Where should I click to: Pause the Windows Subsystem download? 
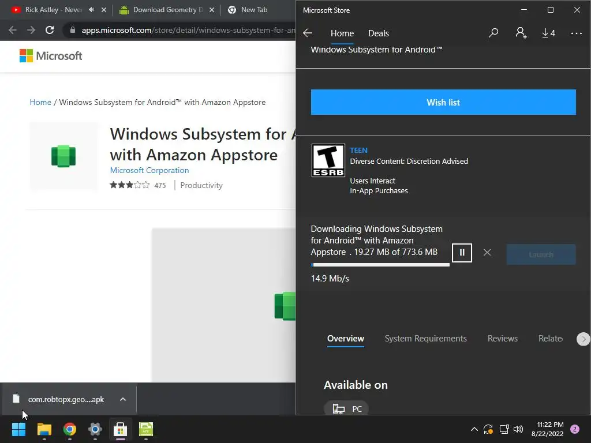pos(462,253)
